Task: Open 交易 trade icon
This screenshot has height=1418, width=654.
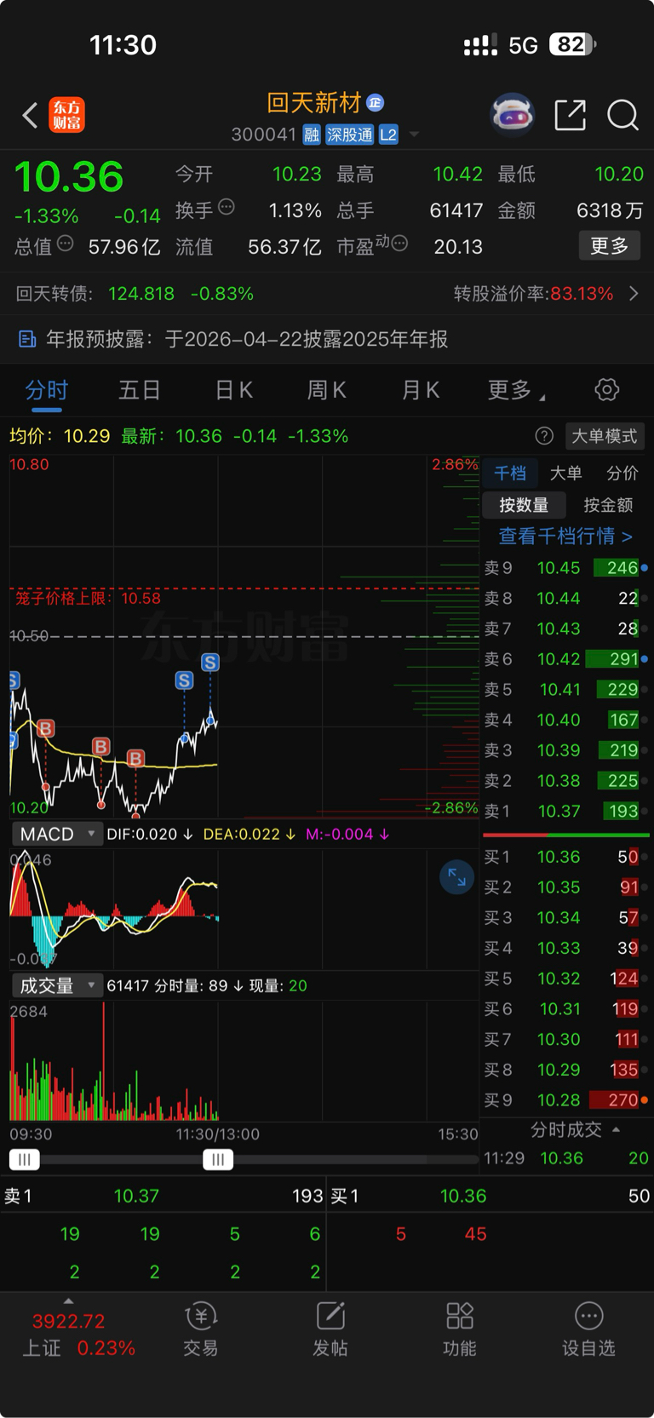Action: (201, 1329)
